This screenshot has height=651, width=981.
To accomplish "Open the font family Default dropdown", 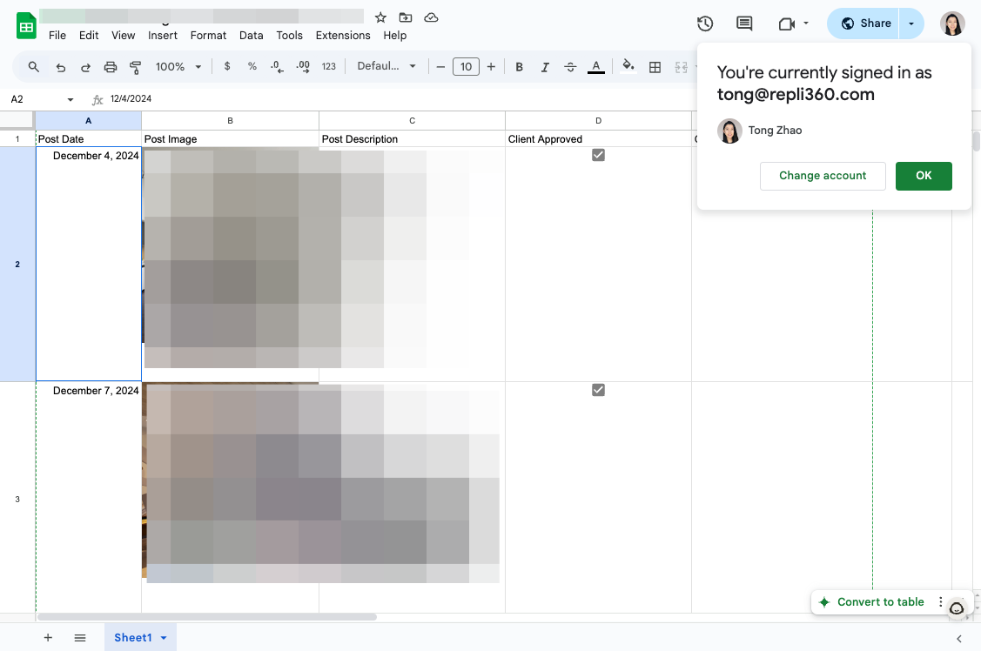I will point(386,65).
